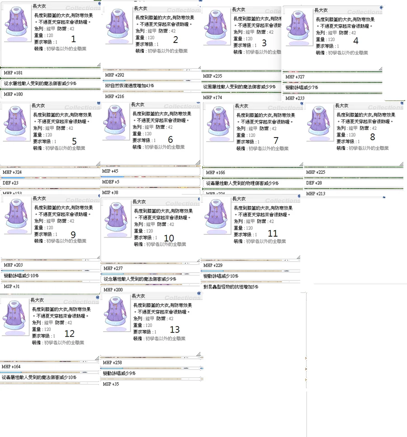This screenshot has height=437, width=407.
Task: Close item window number 5
Action: click(x=98, y=103)
